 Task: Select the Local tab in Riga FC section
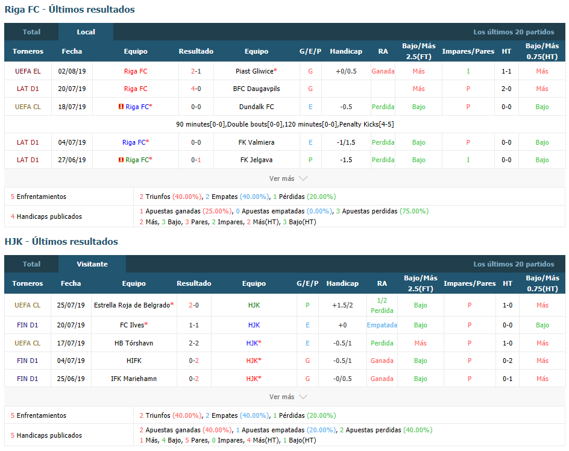[86, 32]
